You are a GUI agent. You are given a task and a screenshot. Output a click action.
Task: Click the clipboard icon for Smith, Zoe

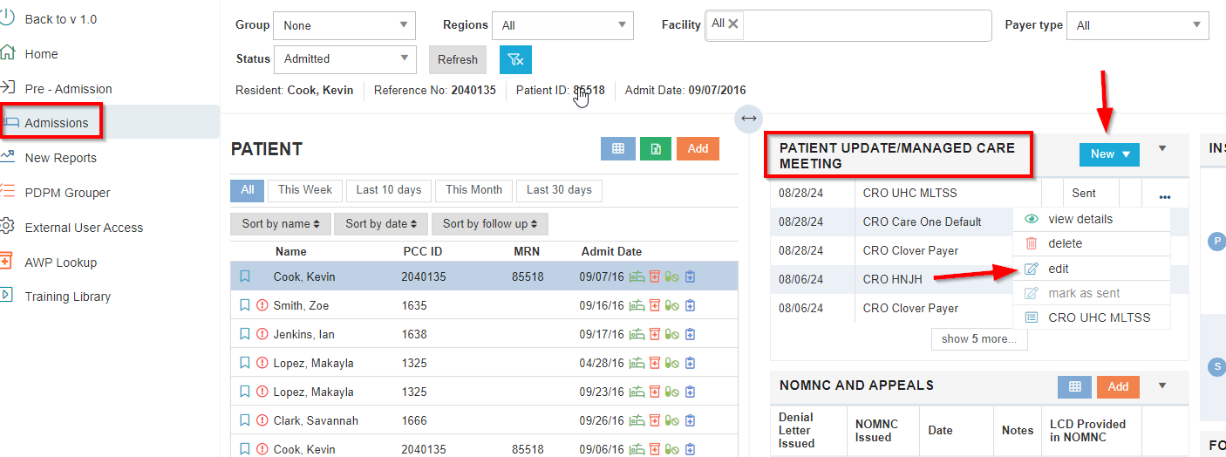coord(690,306)
